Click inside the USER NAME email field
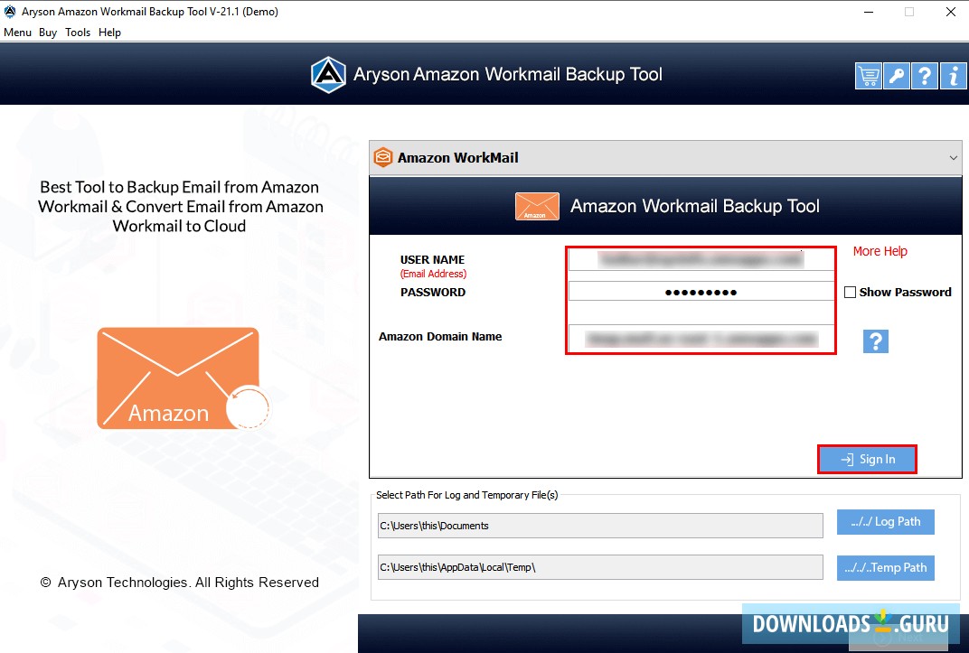Screen dimensions: 969x653 701,259
